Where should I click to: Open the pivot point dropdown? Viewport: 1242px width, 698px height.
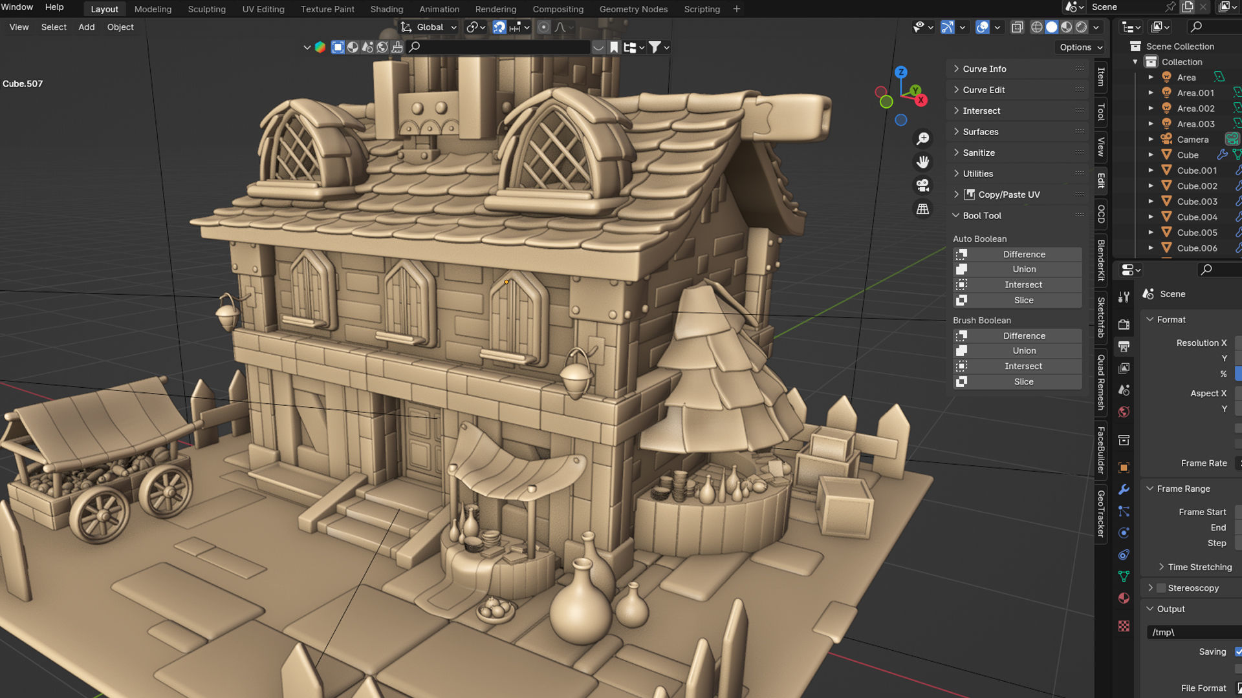476,27
